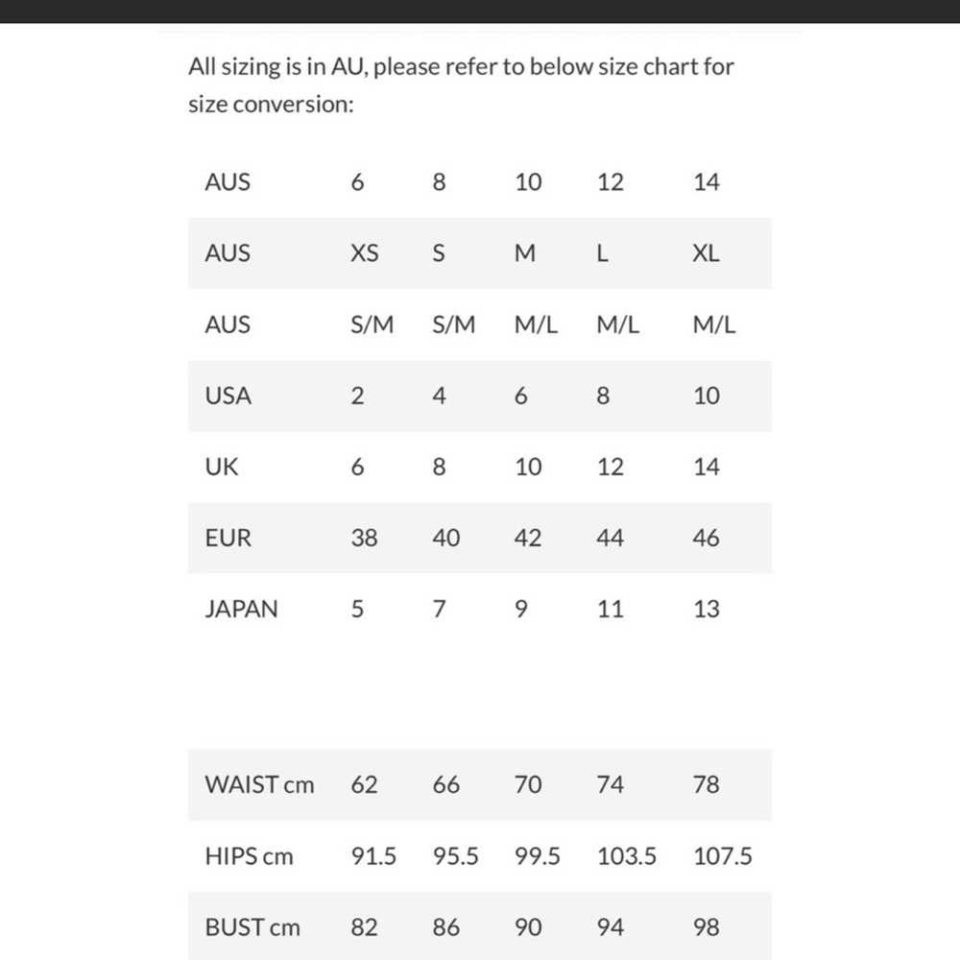Select the UK row label
The height and width of the screenshot is (960, 960).
(x=221, y=467)
